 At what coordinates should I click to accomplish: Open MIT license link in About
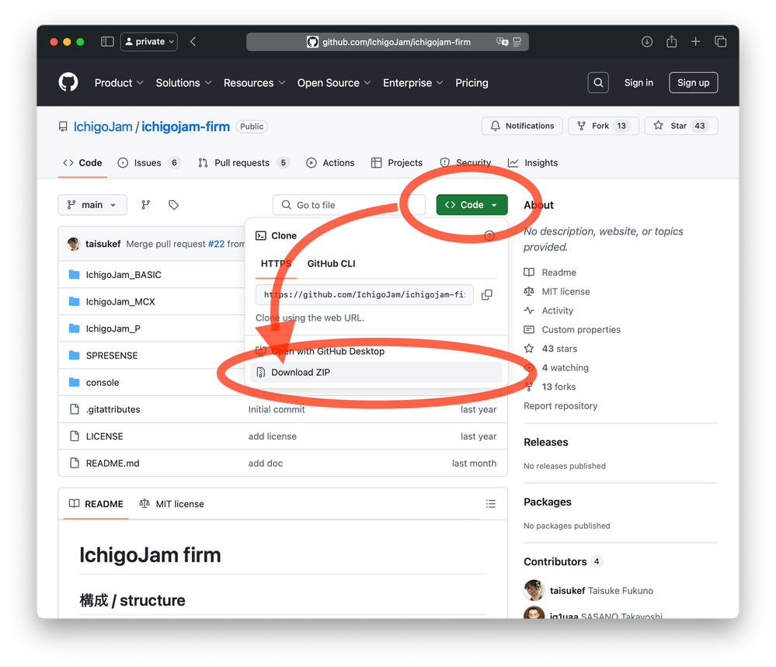click(x=557, y=291)
